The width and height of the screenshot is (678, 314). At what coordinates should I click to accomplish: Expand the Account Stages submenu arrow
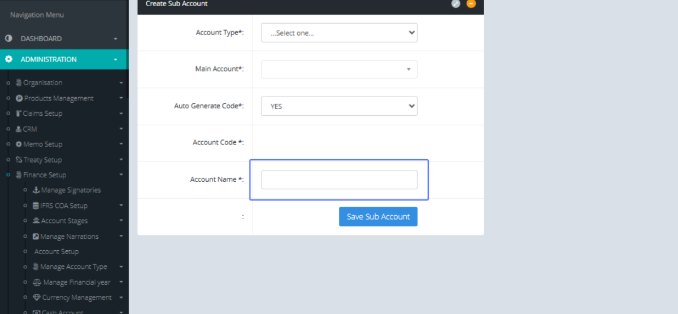coord(121,221)
